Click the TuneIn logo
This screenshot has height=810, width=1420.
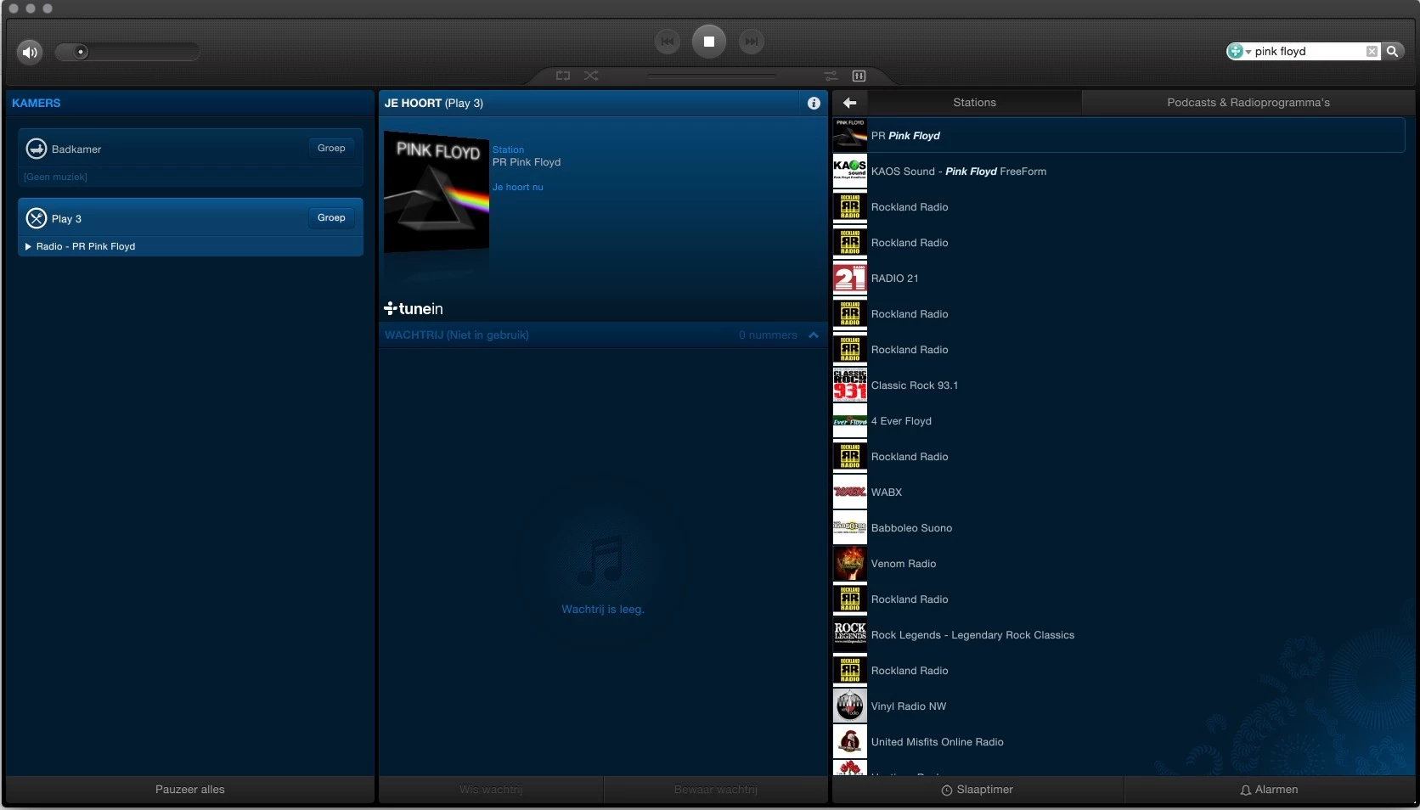click(x=414, y=309)
